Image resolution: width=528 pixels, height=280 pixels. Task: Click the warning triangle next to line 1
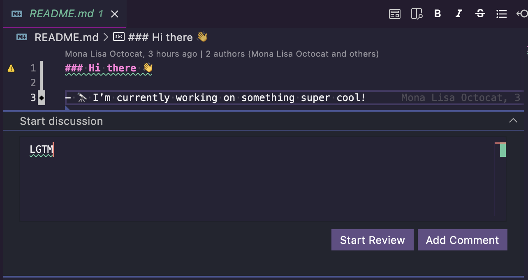coord(11,68)
